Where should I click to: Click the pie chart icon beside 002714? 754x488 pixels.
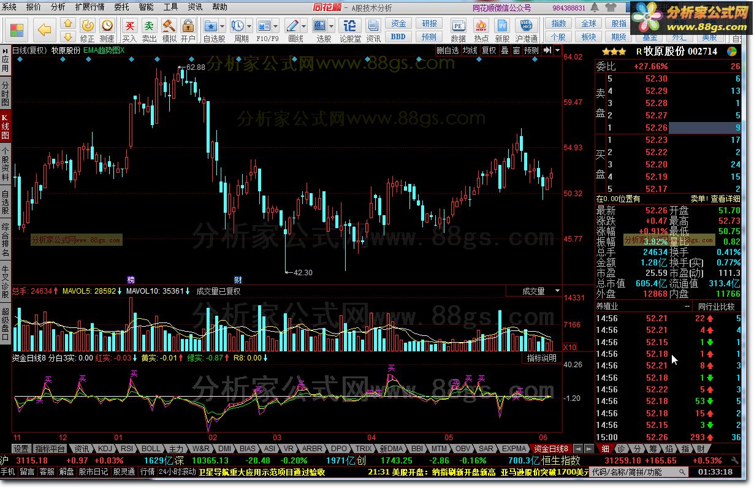(x=732, y=51)
